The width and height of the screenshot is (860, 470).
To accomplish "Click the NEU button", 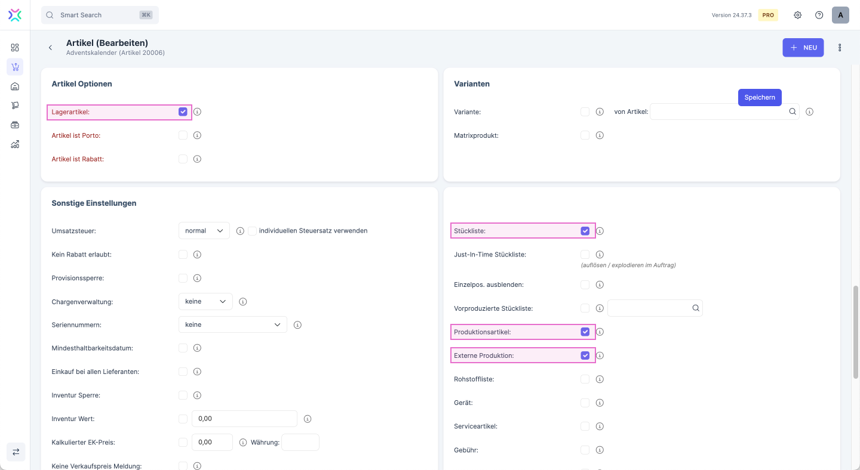I will pyautogui.click(x=803, y=48).
